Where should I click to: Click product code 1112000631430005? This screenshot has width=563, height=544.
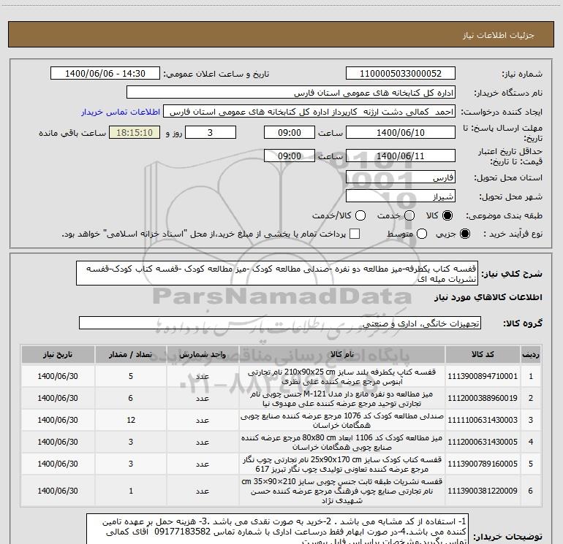click(x=483, y=442)
